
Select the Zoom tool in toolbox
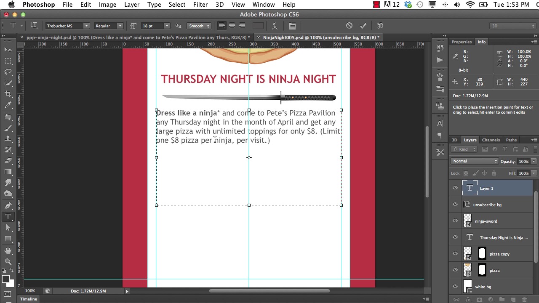pos(8,261)
